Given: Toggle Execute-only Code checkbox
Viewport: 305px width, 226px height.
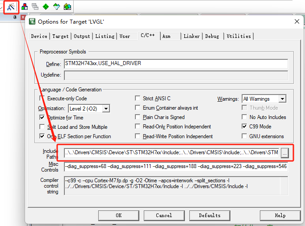Looking at the screenshot, I should 42,98.
